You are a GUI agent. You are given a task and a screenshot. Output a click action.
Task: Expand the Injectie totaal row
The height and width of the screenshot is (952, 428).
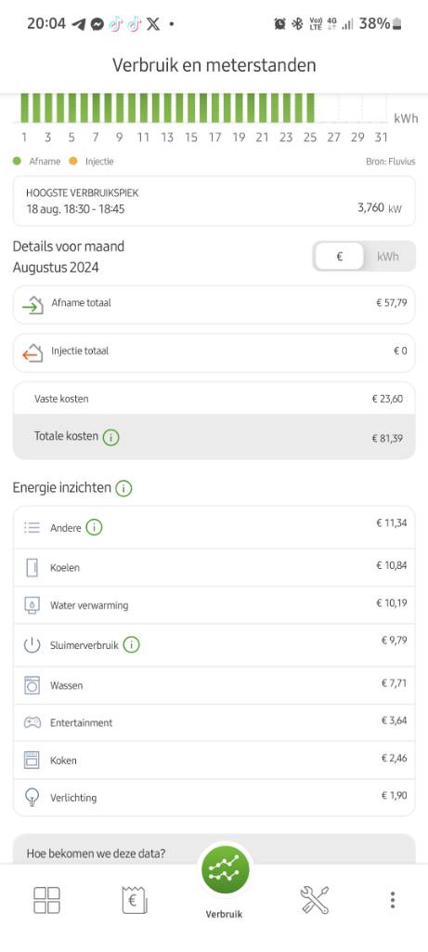point(214,352)
